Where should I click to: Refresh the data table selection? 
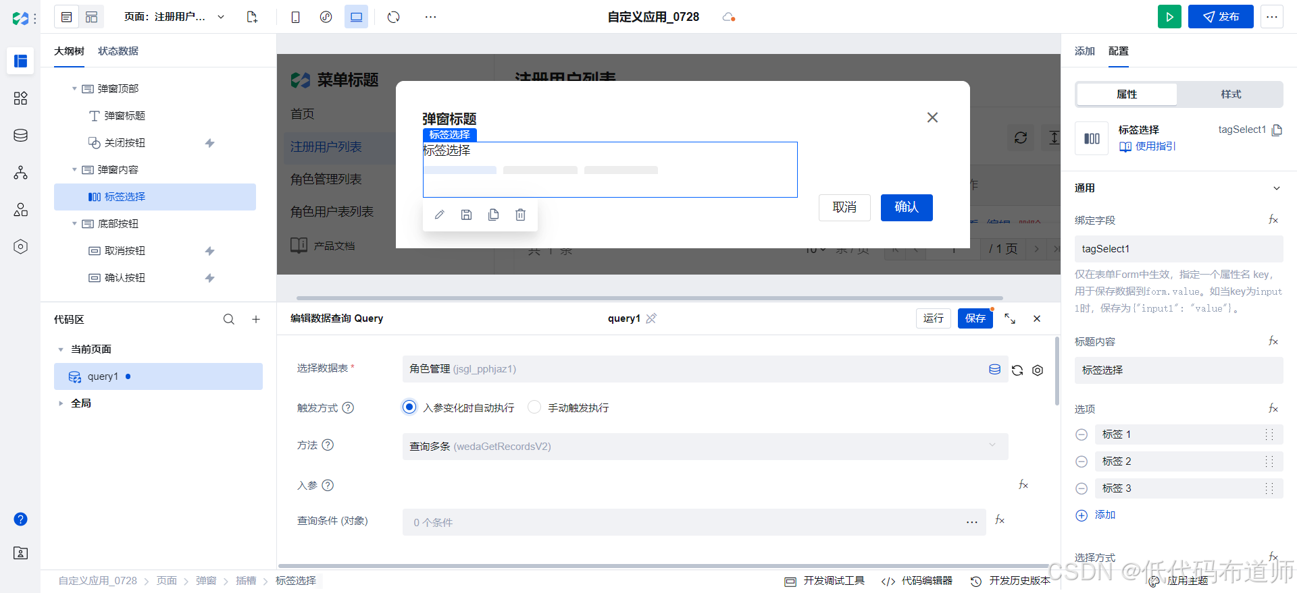(x=1017, y=370)
